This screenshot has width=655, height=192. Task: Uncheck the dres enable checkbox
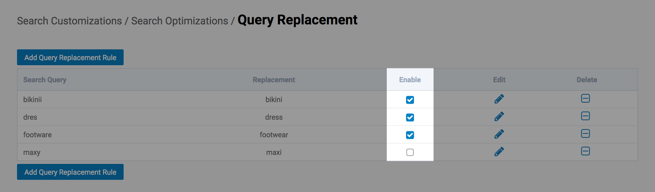click(410, 117)
